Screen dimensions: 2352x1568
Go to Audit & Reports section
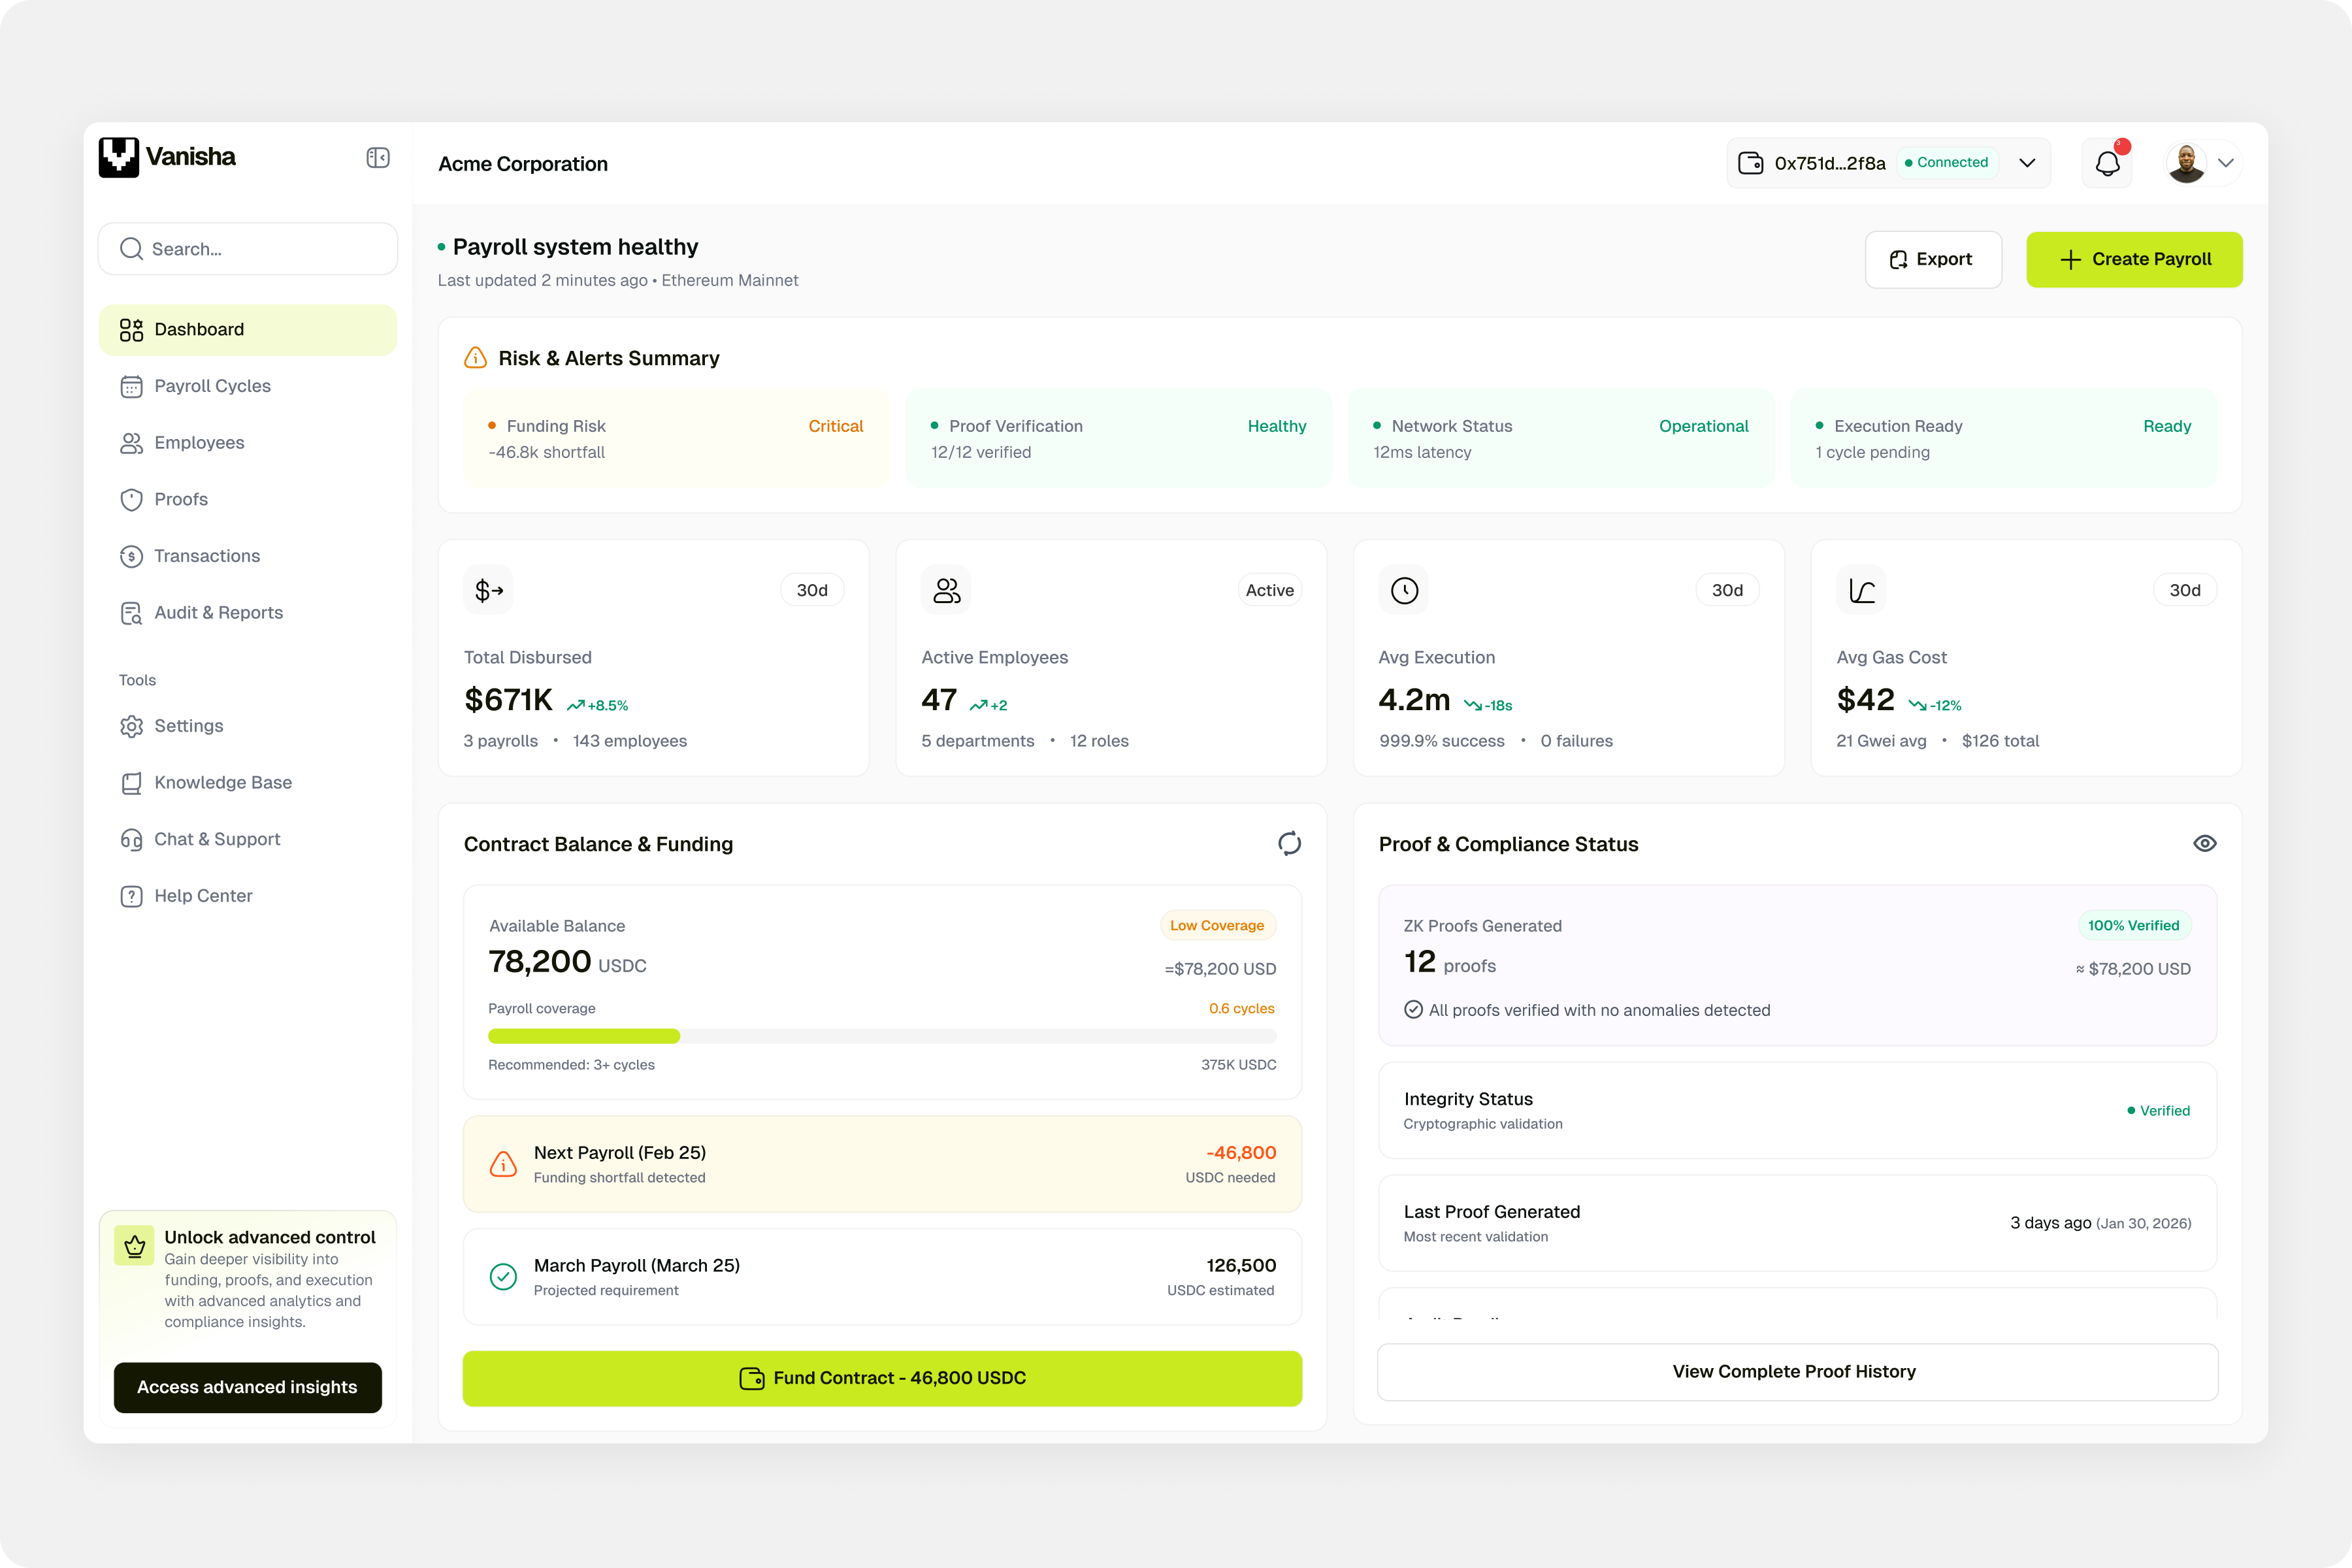pos(218,612)
